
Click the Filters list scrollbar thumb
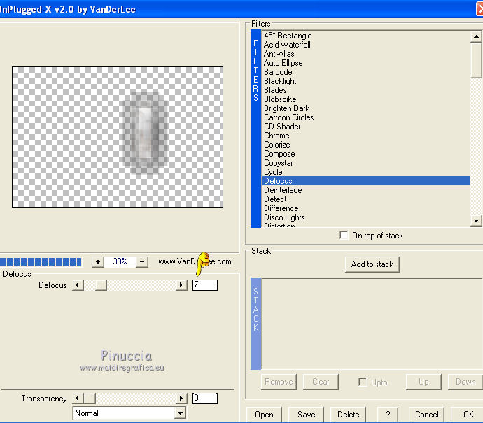(x=476, y=60)
